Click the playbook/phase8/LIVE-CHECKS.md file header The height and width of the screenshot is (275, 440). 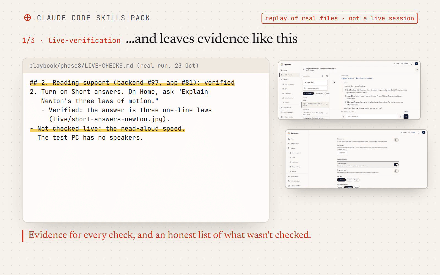coord(146,66)
